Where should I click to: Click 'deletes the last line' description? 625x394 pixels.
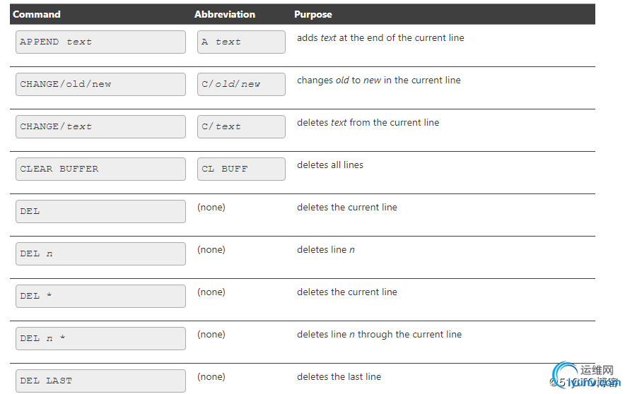tap(339, 376)
